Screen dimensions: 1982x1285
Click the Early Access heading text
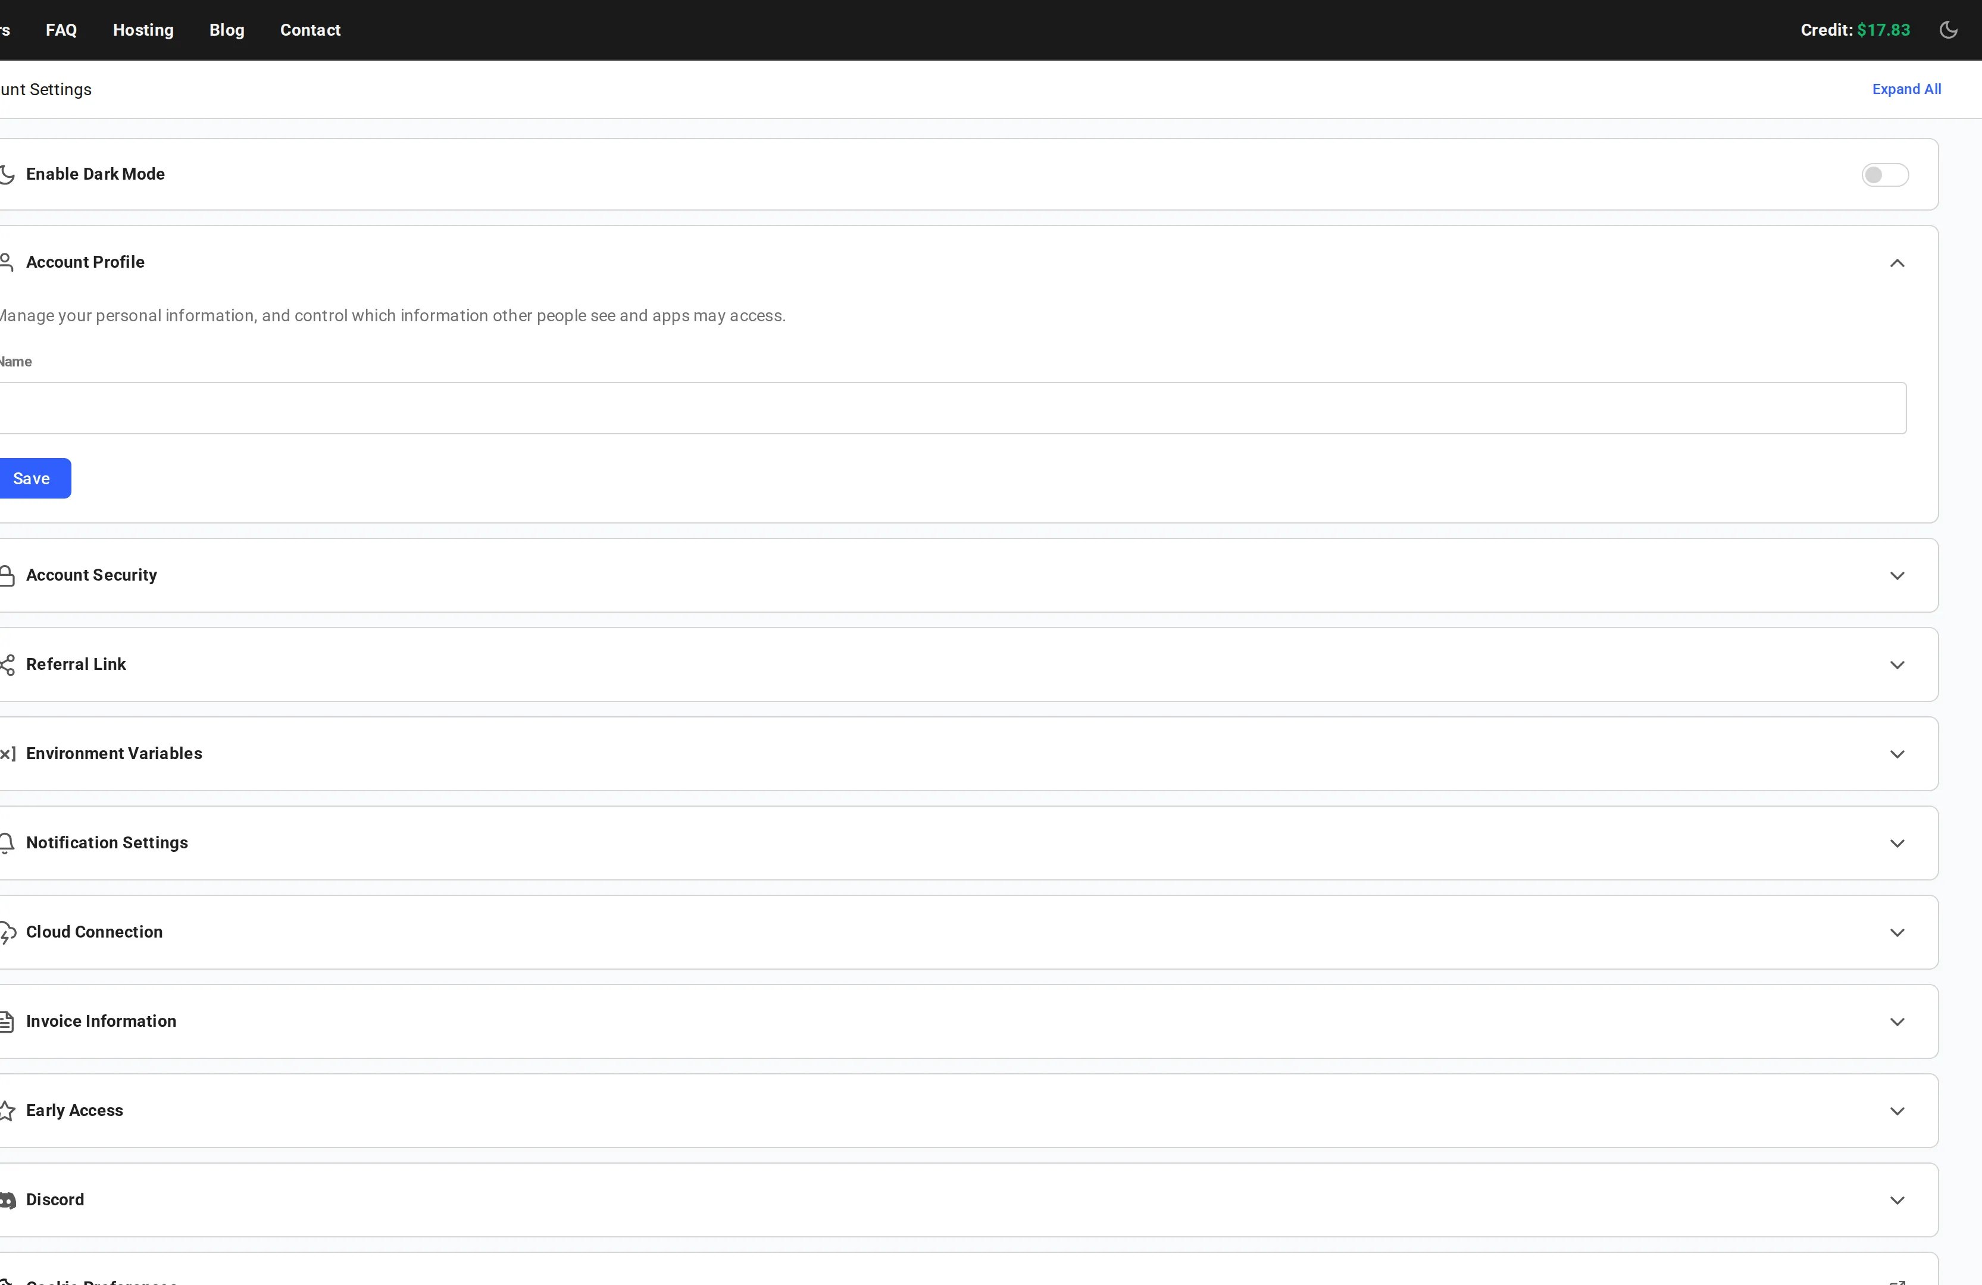pos(74,1110)
